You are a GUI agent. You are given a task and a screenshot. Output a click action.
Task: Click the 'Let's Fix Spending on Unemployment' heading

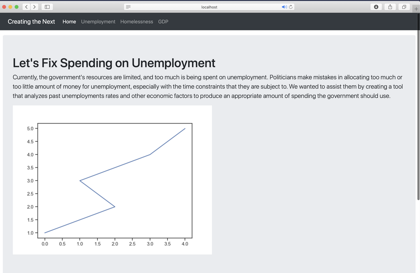coord(114,63)
